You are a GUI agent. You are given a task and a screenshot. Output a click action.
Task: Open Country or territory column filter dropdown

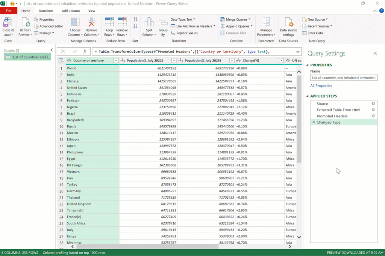tap(116, 60)
